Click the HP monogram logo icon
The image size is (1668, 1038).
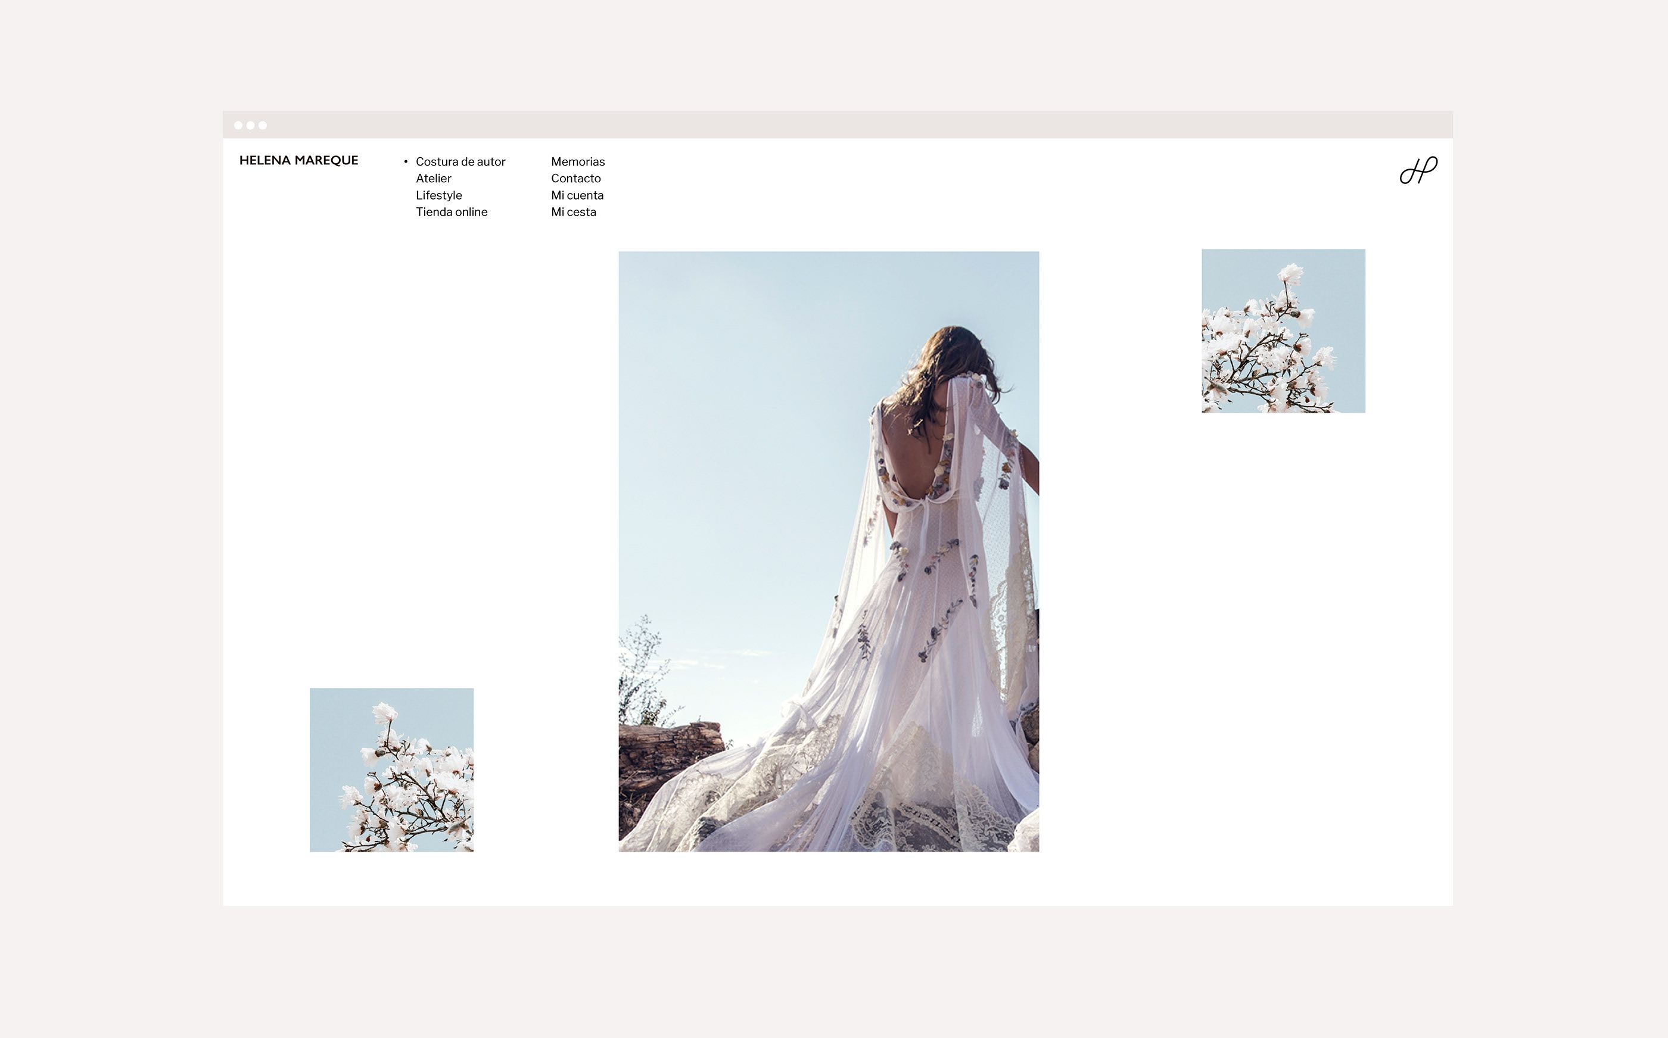pos(1418,170)
